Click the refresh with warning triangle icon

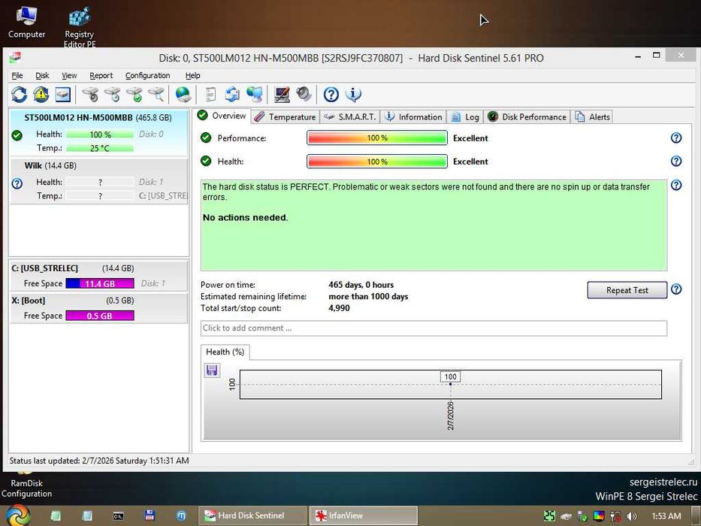tap(41, 95)
